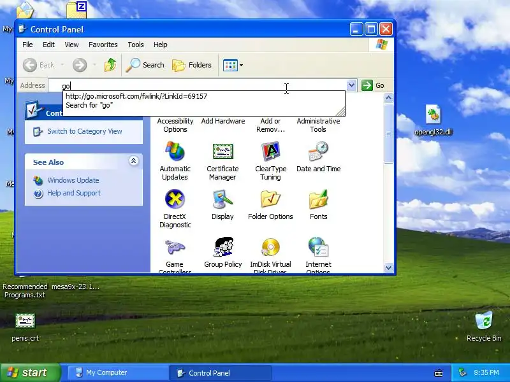Select Accessibility Options item
510x382 pixels.
tap(175, 125)
